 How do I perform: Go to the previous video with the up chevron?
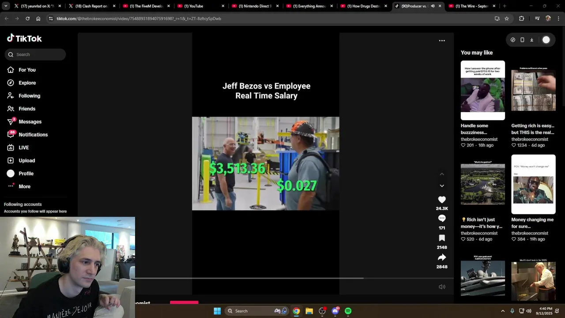pyautogui.click(x=442, y=174)
